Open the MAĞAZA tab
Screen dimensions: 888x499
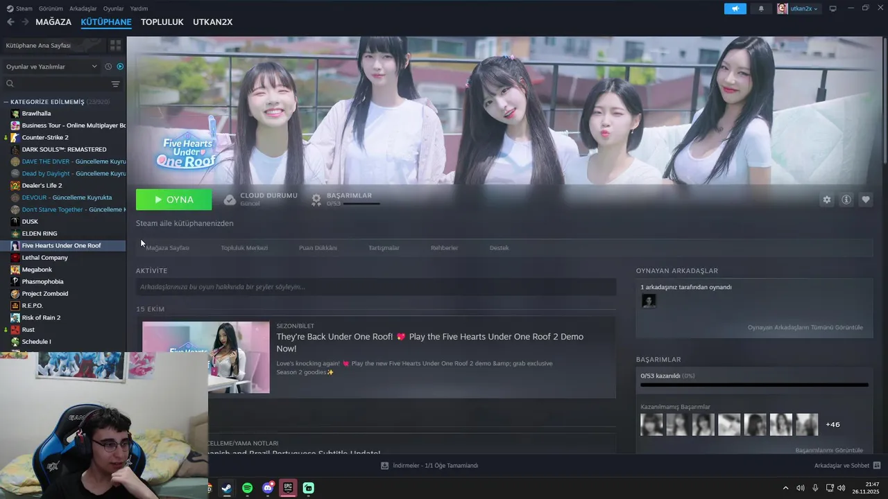(x=53, y=22)
